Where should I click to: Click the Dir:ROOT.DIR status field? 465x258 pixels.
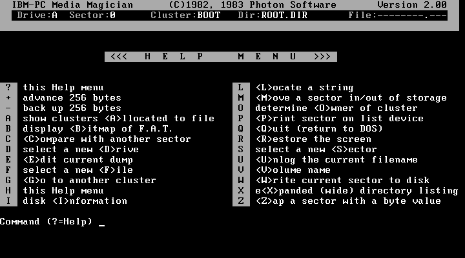(273, 15)
